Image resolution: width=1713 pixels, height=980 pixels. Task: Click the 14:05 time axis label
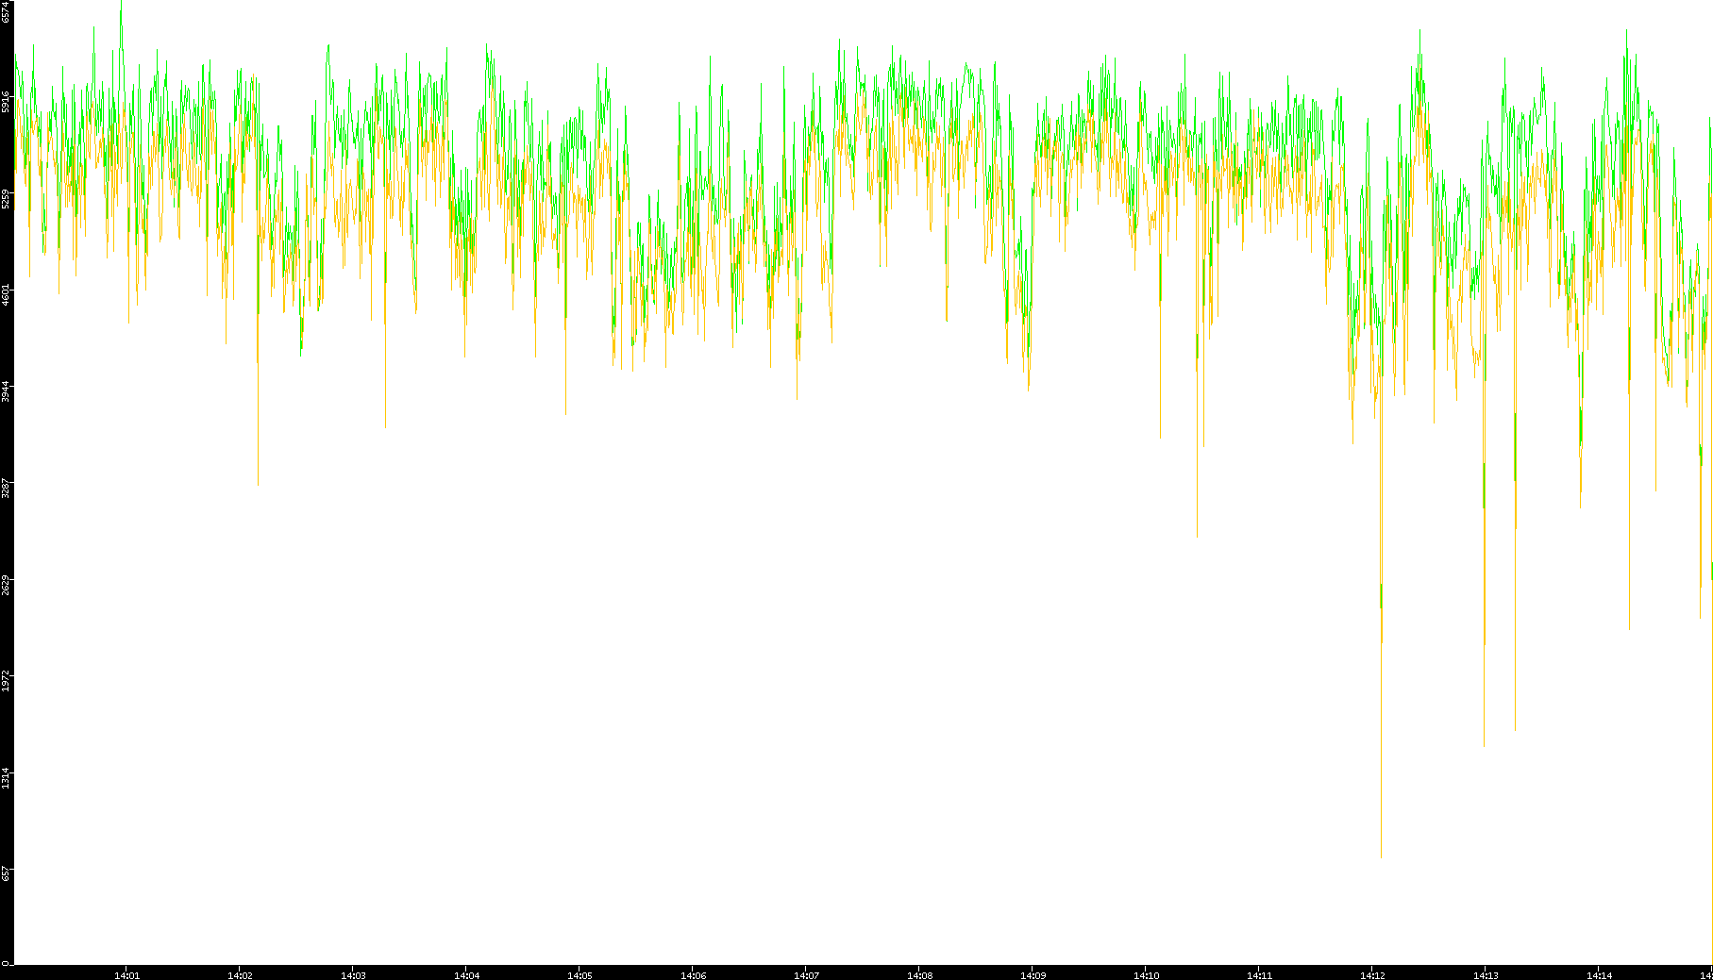tap(579, 975)
